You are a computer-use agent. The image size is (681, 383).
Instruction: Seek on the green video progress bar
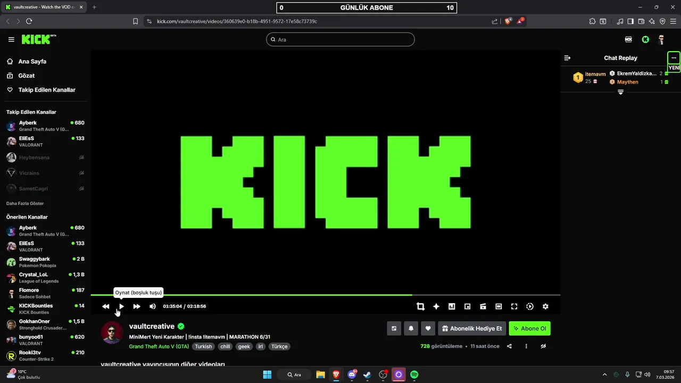[x=326, y=295]
